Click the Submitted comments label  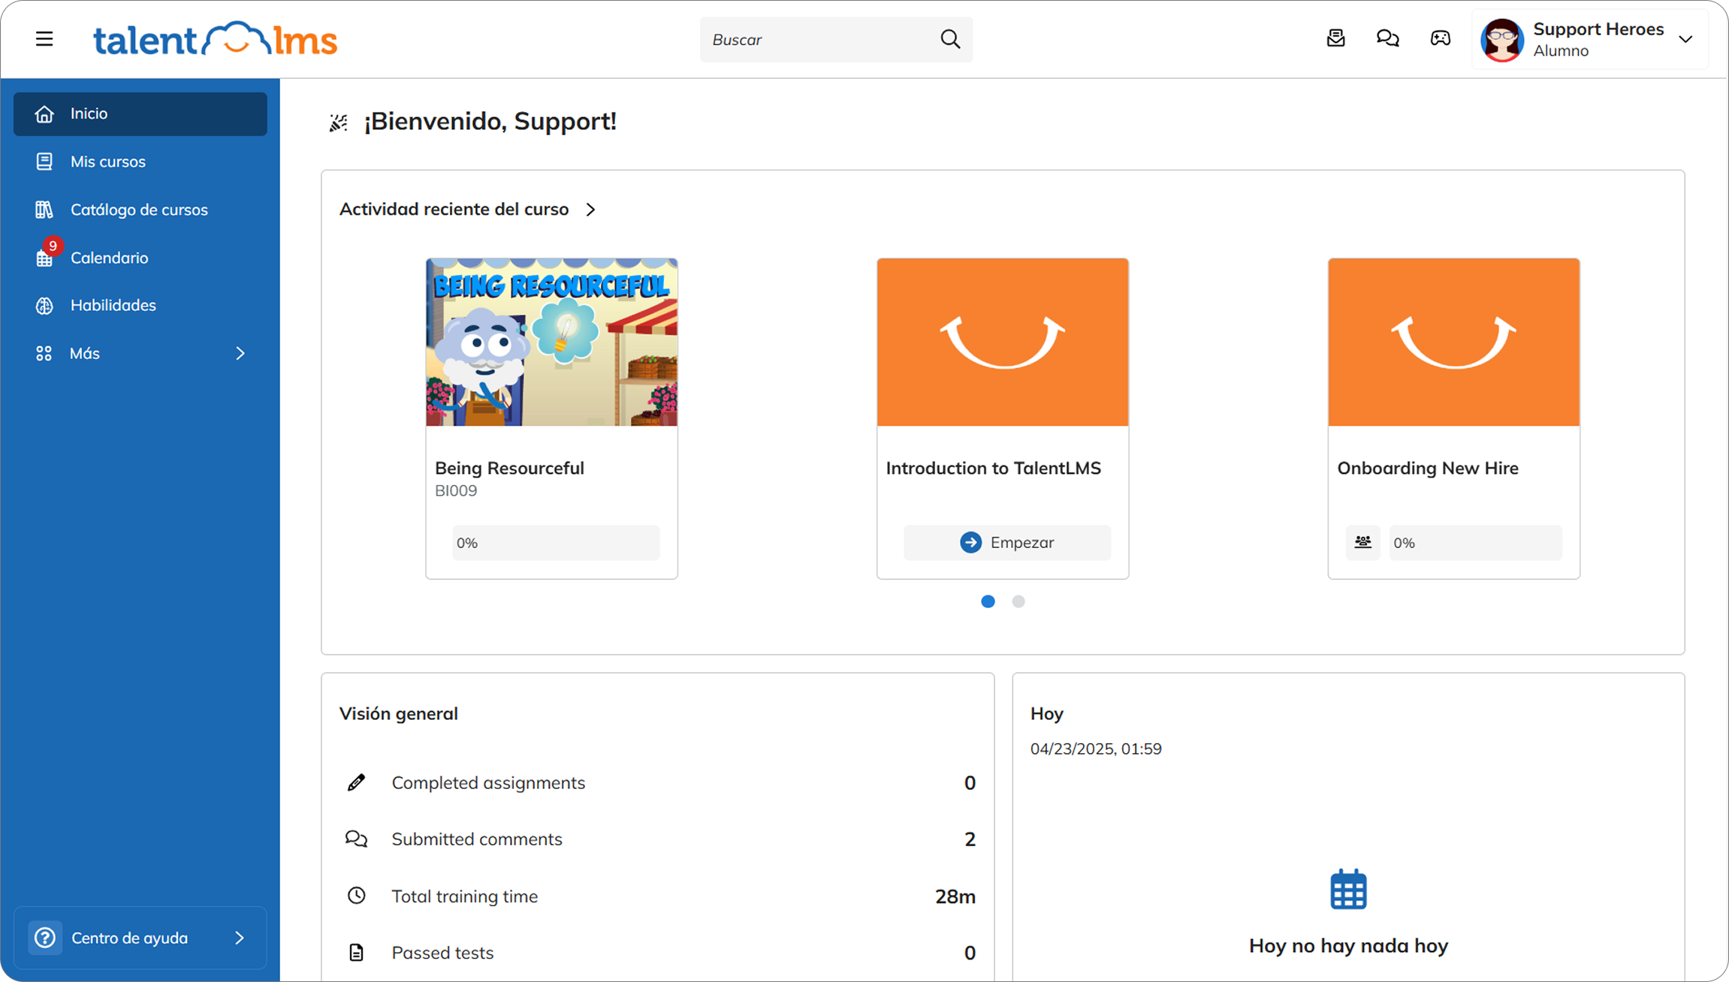pos(476,839)
